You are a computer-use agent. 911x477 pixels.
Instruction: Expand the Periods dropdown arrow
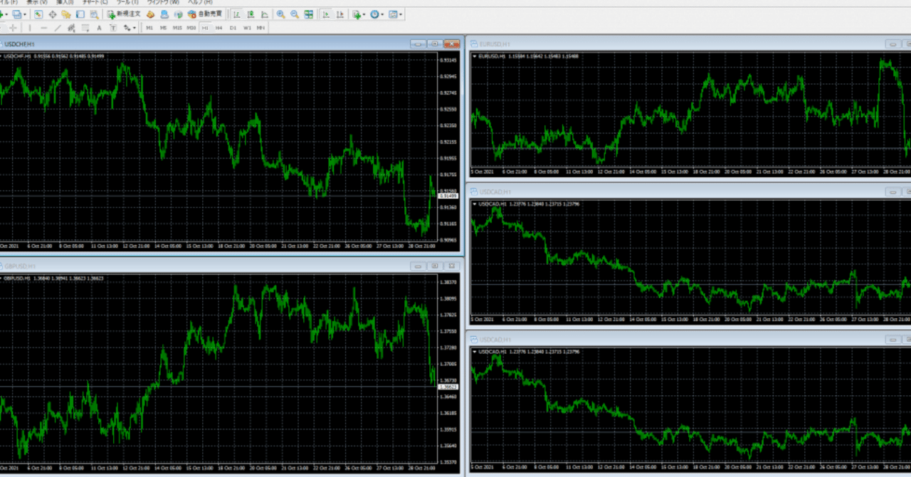tap(382, 14)
